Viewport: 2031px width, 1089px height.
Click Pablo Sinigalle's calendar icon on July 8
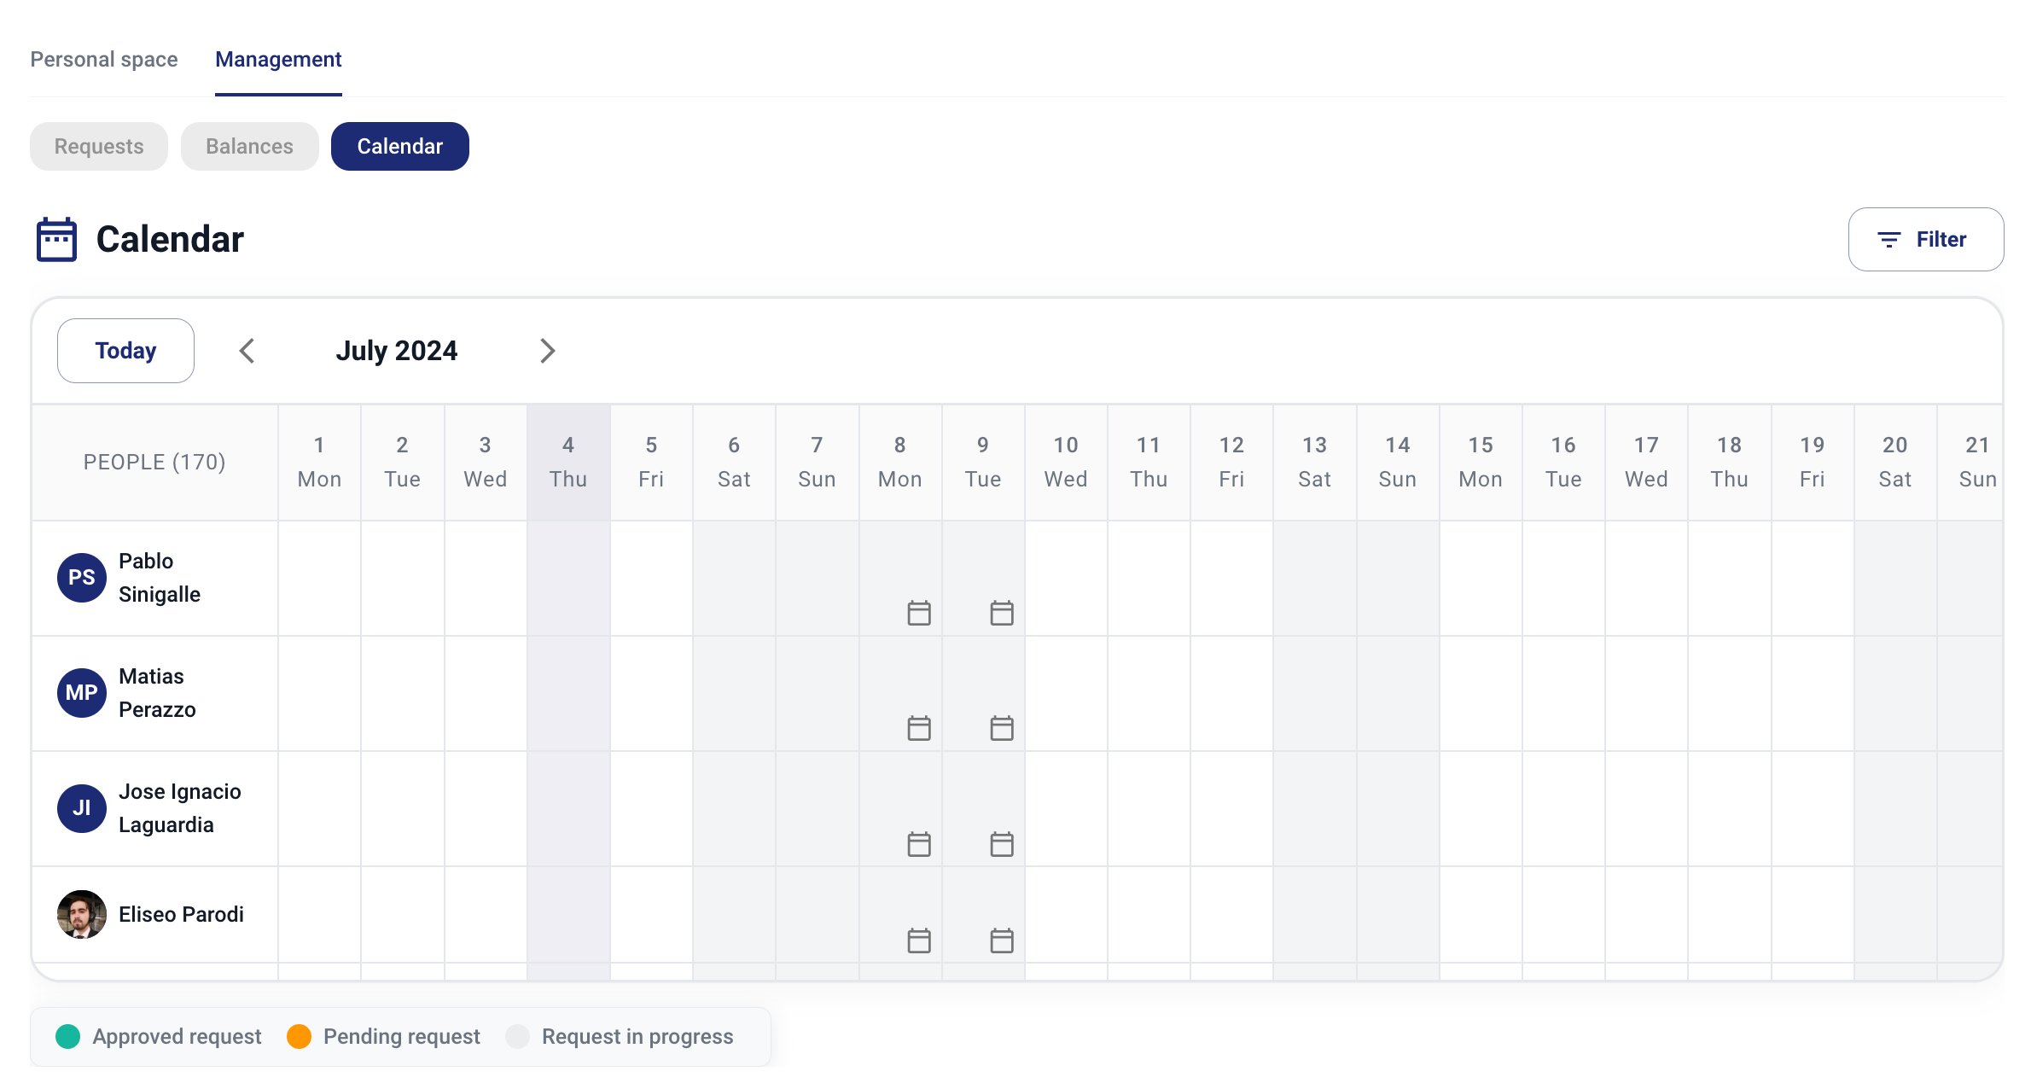click(918, 613)
